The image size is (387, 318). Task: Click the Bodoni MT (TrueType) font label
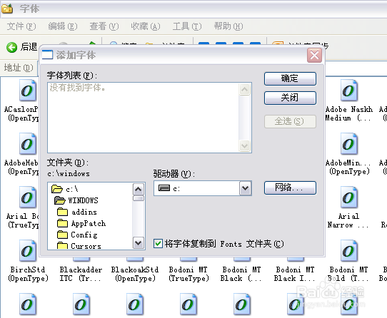pos(189,274)
